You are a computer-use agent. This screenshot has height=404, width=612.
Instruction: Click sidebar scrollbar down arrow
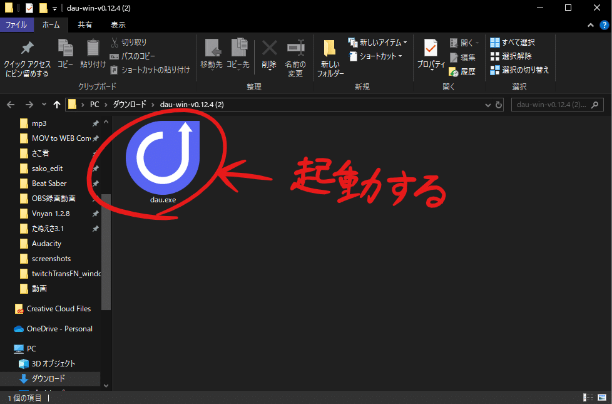click(106, 386)
